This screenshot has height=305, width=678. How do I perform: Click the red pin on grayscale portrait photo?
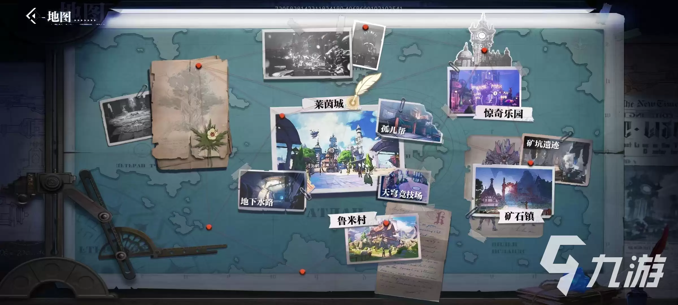coord(365,27)
